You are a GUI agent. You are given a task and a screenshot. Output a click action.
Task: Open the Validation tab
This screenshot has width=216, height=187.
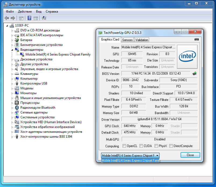pos(142,40)
